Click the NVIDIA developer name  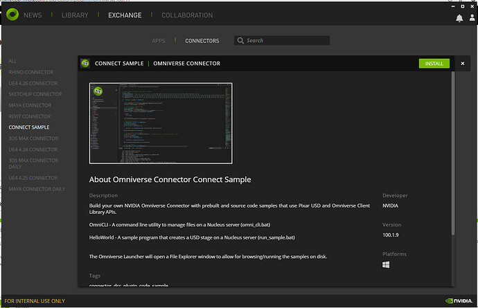(x=390, y=206)
